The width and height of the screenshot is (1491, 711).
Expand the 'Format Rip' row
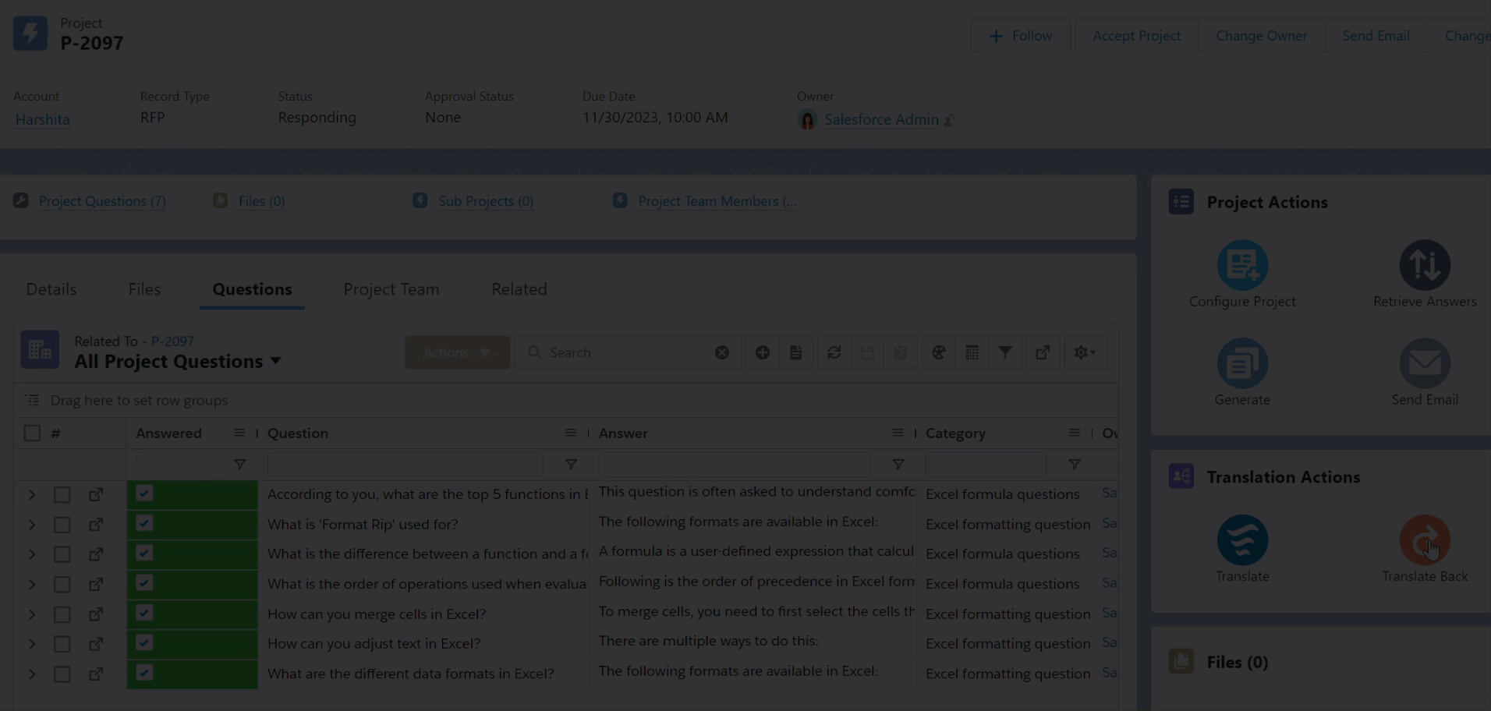(32, 525)
